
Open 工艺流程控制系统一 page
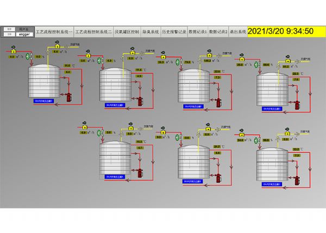[54, 32]
